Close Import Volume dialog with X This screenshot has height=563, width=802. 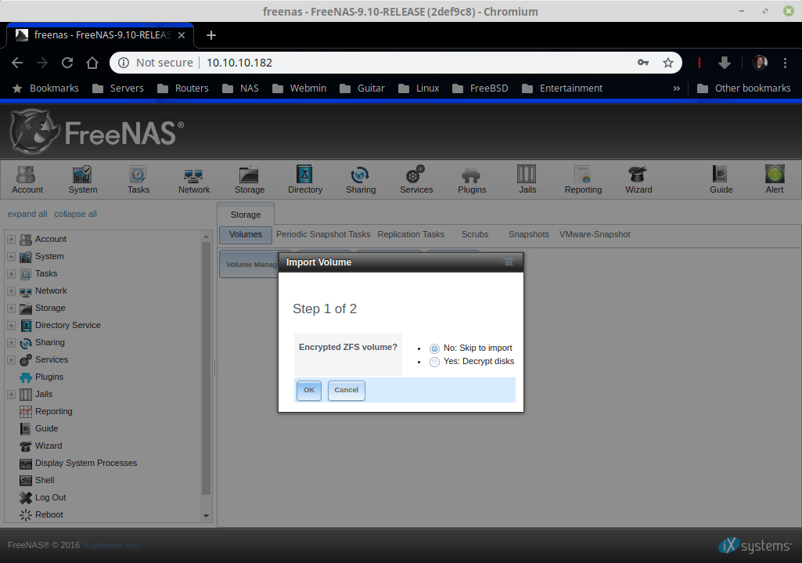point(509,262)
